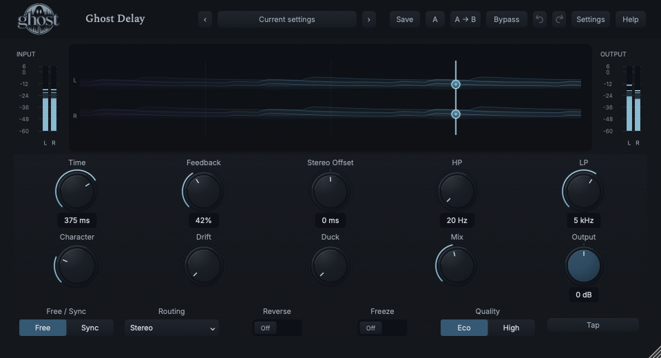Select the A preset slot button
The height and width of the screenshot is (358, 661).
point(435,19)
